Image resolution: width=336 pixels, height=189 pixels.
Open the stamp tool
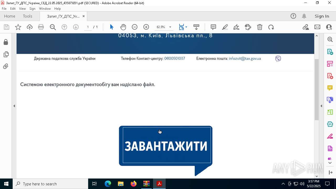[x=248, y=27]
